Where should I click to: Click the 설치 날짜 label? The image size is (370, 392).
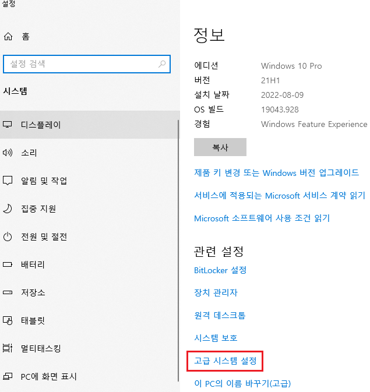tap(212, 95)
